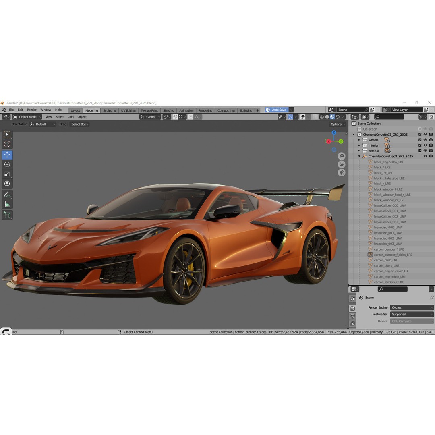Toggle camera view with the camera icon
The height and width of the screenshot is (435, 435).
point(342,172)
